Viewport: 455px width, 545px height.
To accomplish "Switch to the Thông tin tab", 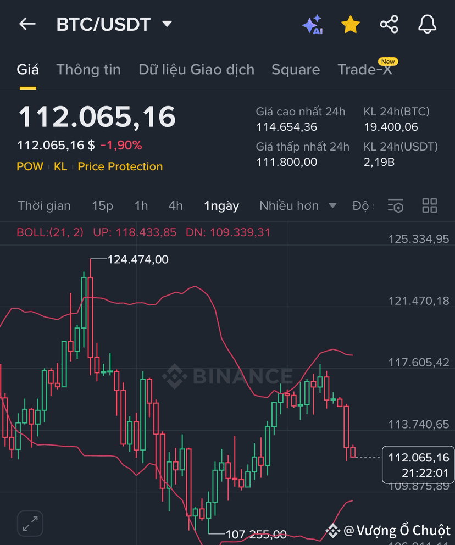I will click(88, 70).
